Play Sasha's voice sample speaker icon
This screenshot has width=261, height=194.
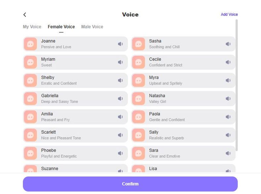coord(228,44)
